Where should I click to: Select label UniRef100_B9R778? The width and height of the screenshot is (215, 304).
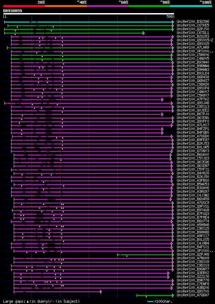pyautogui.click(x=192, y=280)
